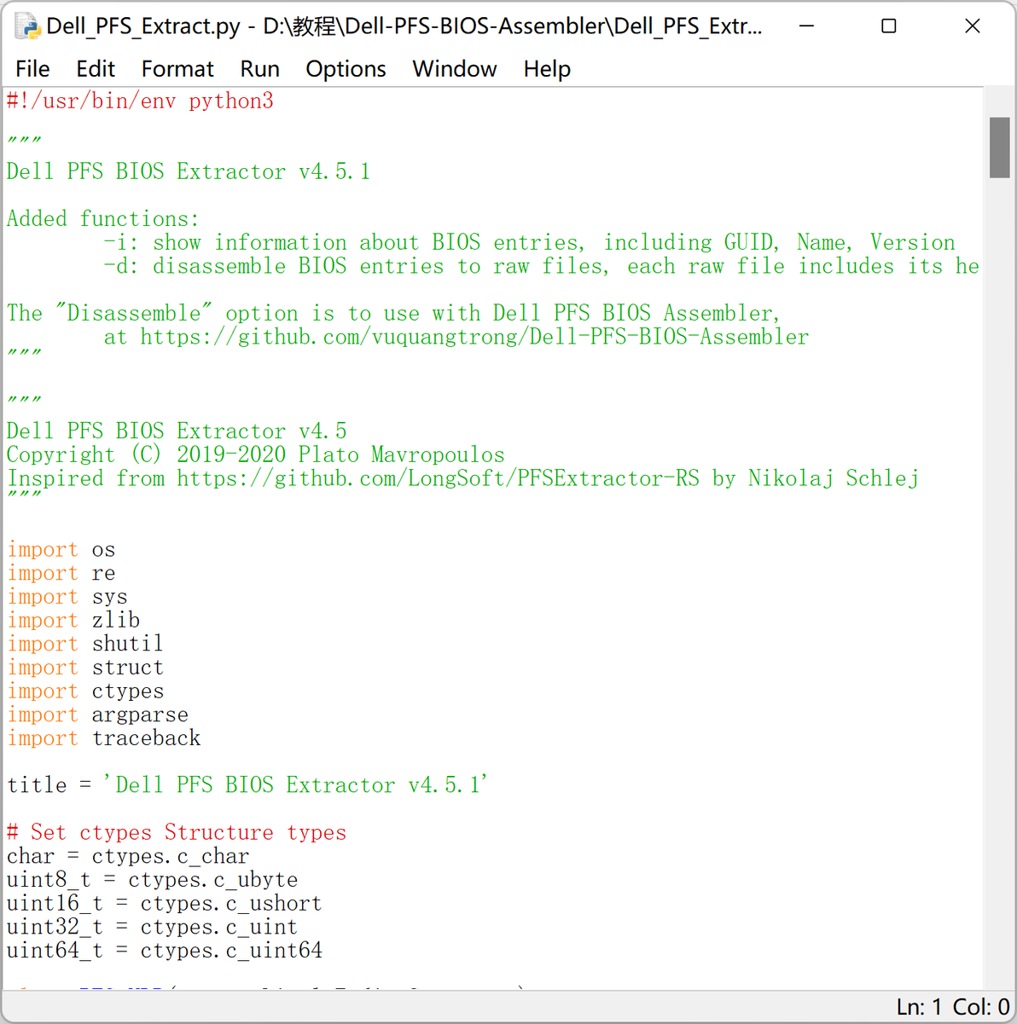Click the 'Copyright (C) 2019-2020 Plato Mavropoulos' line

256,454
